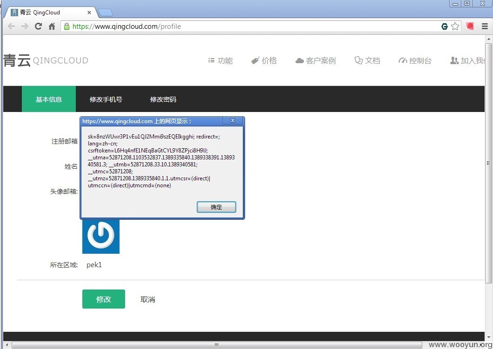
Task: Click the csrftoken line in the alert
Action: coord(148,151)
